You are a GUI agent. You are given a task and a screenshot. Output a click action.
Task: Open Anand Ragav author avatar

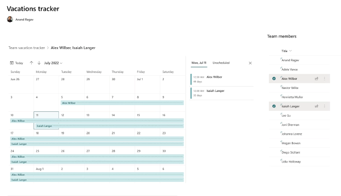10,19
